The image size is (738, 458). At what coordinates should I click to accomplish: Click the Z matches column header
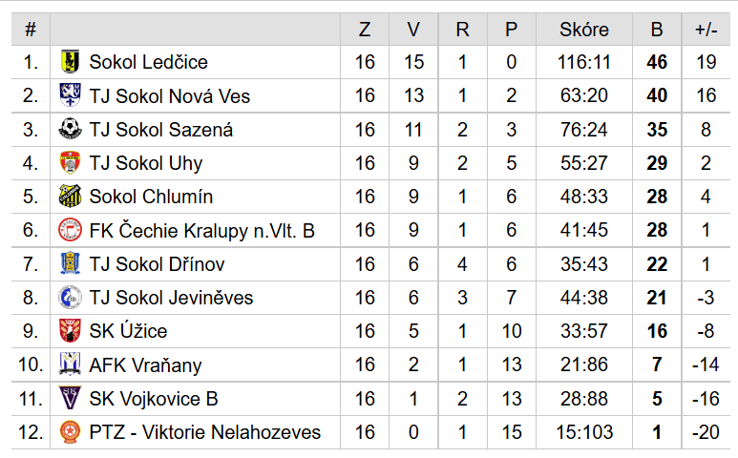(x=365, y=30)
